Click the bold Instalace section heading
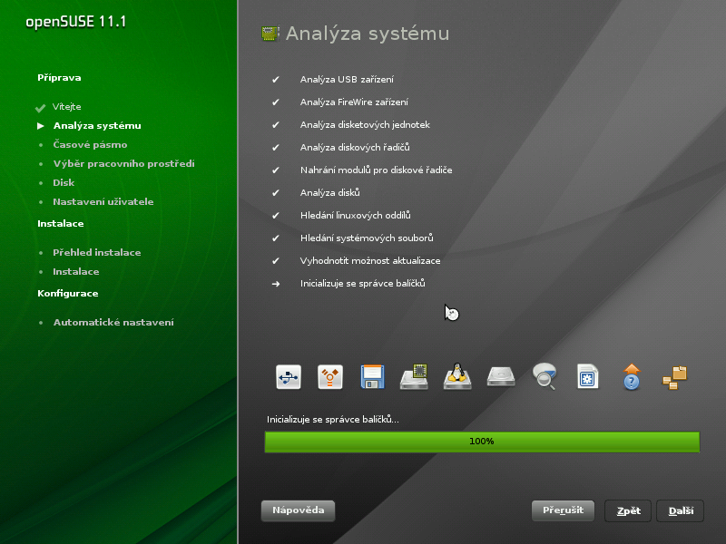This screenshot has width=726, height=544. click(x=61, y=223)
